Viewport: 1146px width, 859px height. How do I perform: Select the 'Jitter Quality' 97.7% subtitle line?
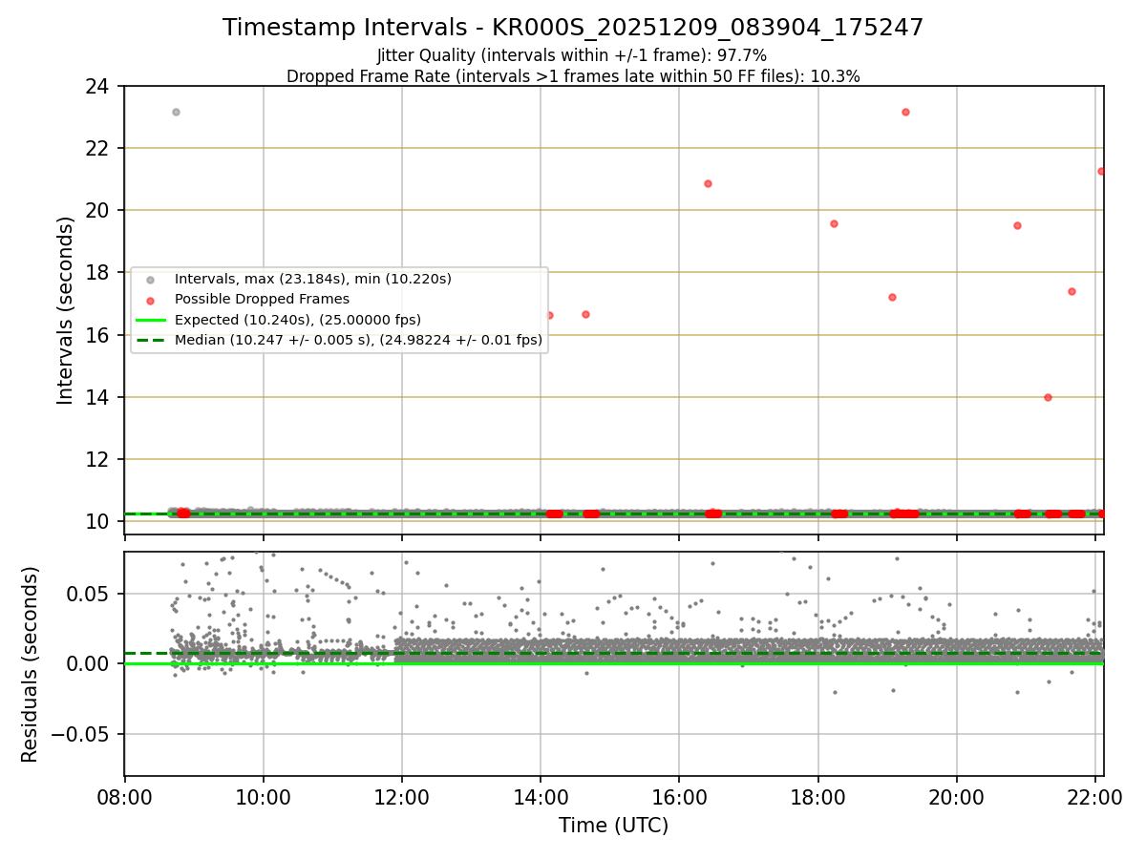point(573,55)
